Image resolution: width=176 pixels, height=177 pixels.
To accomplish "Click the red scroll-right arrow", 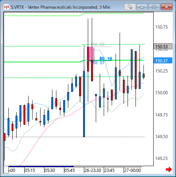I will pos(168,169).
